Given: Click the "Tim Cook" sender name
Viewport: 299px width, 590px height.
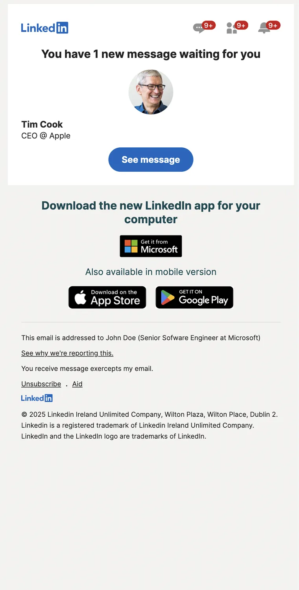Looking at the screenshot, I should pyautogui.click(x=42, y=124).
